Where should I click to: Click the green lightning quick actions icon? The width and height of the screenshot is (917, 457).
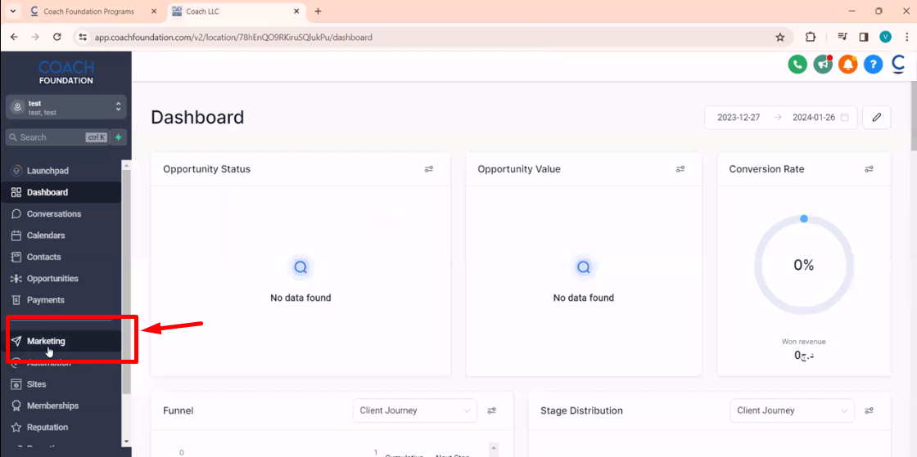(x=119, y=137)
